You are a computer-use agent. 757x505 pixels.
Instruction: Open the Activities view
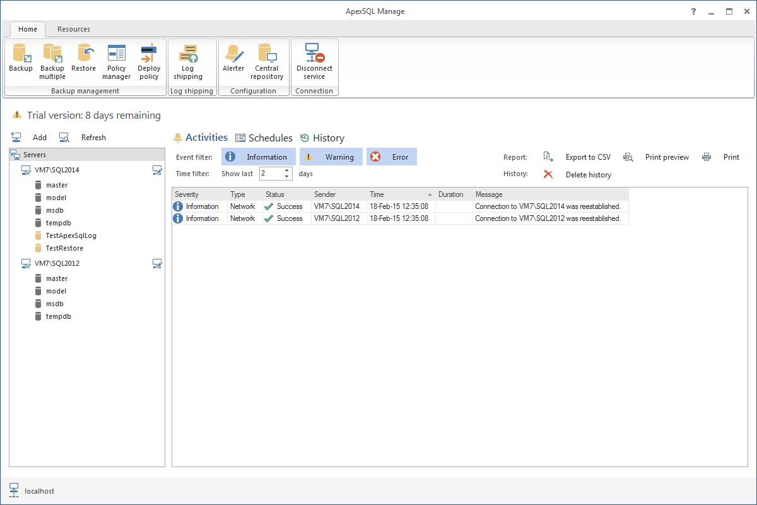tap(201, 138)
